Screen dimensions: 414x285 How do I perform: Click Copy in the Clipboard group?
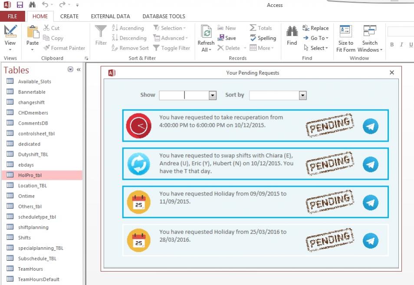(53, 38)
